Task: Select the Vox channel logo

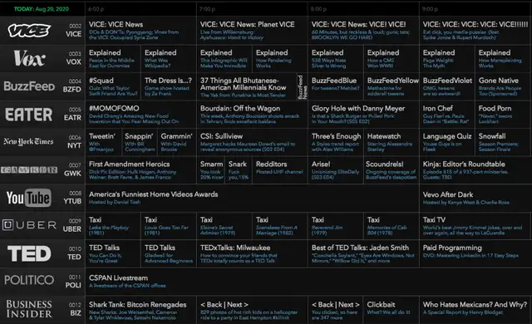Action: point(30,58)
